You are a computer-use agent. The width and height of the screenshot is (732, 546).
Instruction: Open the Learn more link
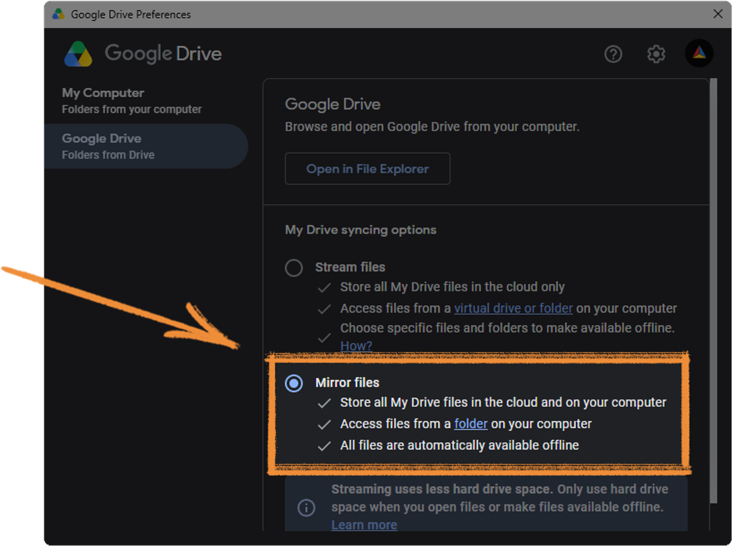(x=364, y=525)
